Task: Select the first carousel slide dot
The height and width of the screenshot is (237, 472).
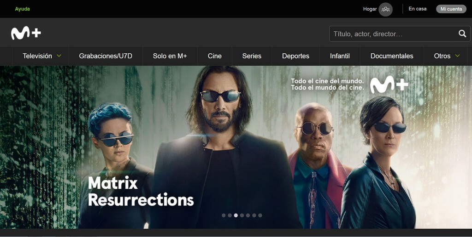Action: pos(224,215)
